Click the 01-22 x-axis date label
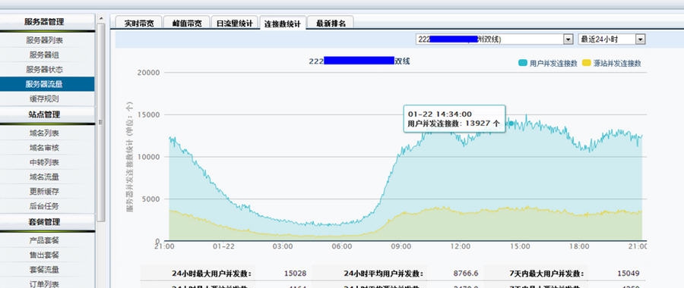The image size is (684, 288). tap(223, 246)
